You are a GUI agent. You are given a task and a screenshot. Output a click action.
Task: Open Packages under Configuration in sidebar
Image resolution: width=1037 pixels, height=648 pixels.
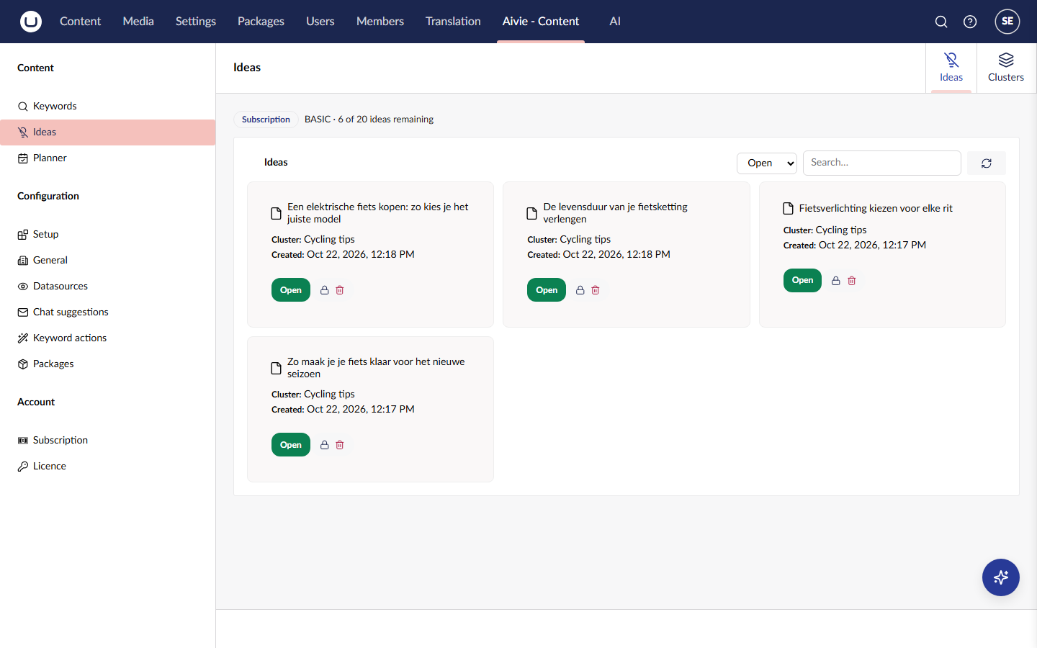click(x=108, y=364)
